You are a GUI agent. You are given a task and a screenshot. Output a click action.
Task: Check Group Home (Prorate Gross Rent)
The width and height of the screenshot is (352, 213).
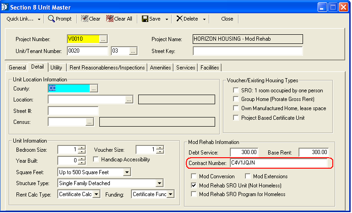236,99
